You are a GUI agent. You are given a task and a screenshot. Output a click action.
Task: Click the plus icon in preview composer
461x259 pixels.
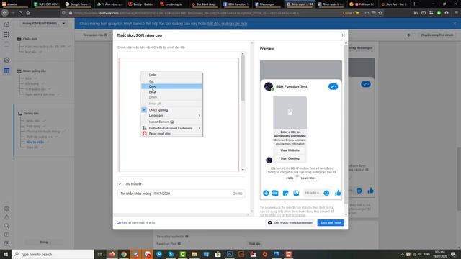pos(266,193)
